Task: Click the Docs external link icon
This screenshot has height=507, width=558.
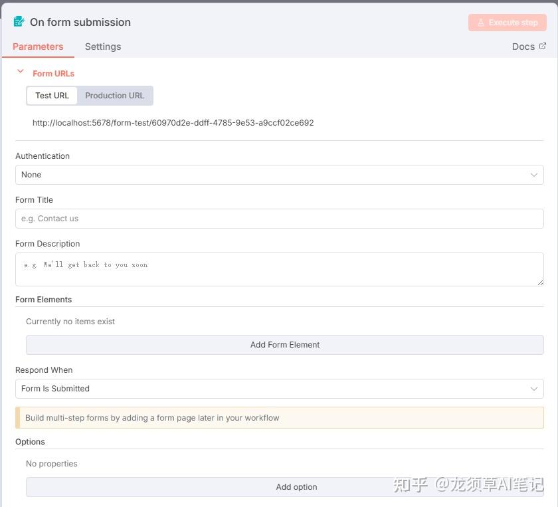Action: (543, 46)
